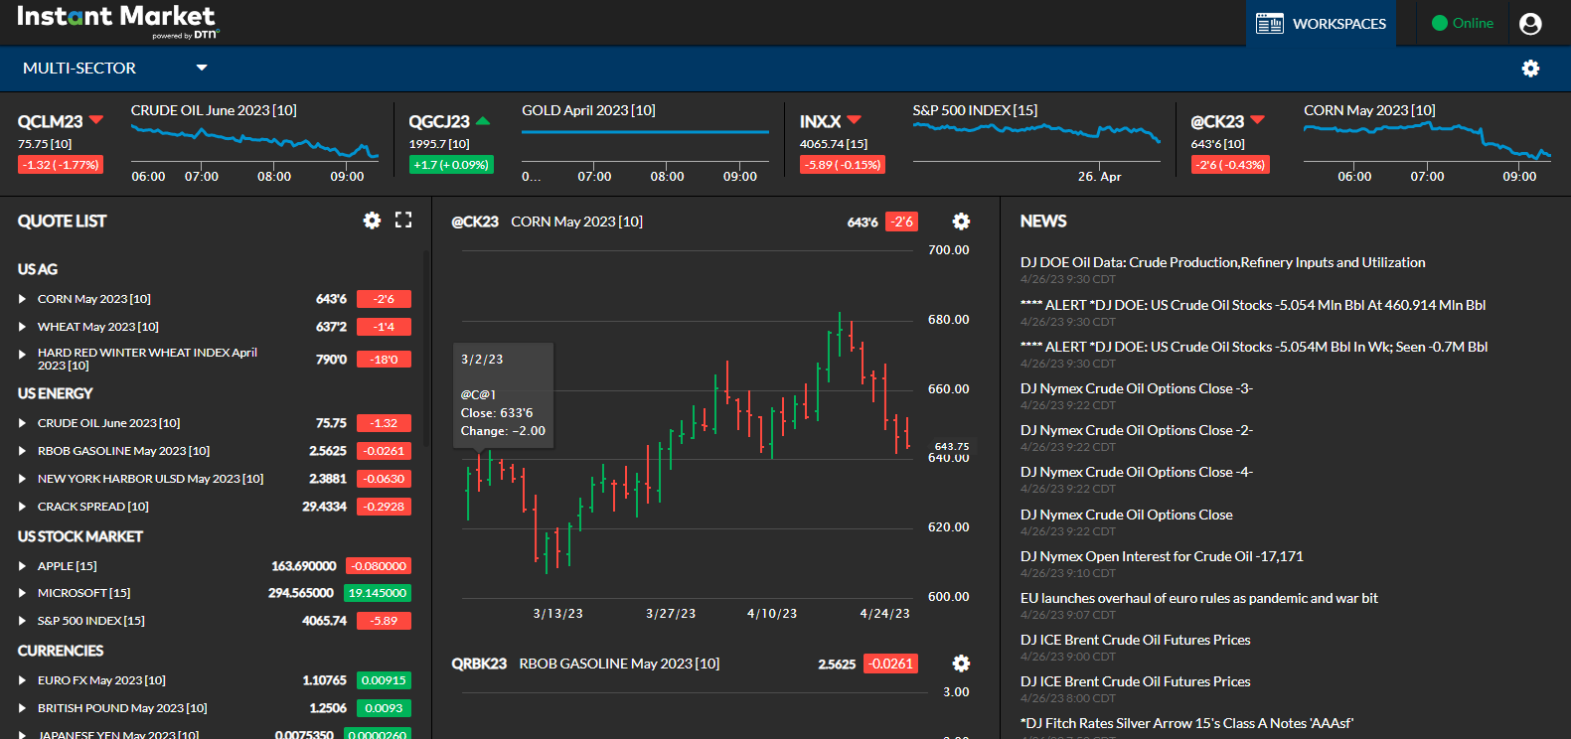Click the QRBK23 chart symbol
The image size is (1571, 739).
[x=479, y=664]
